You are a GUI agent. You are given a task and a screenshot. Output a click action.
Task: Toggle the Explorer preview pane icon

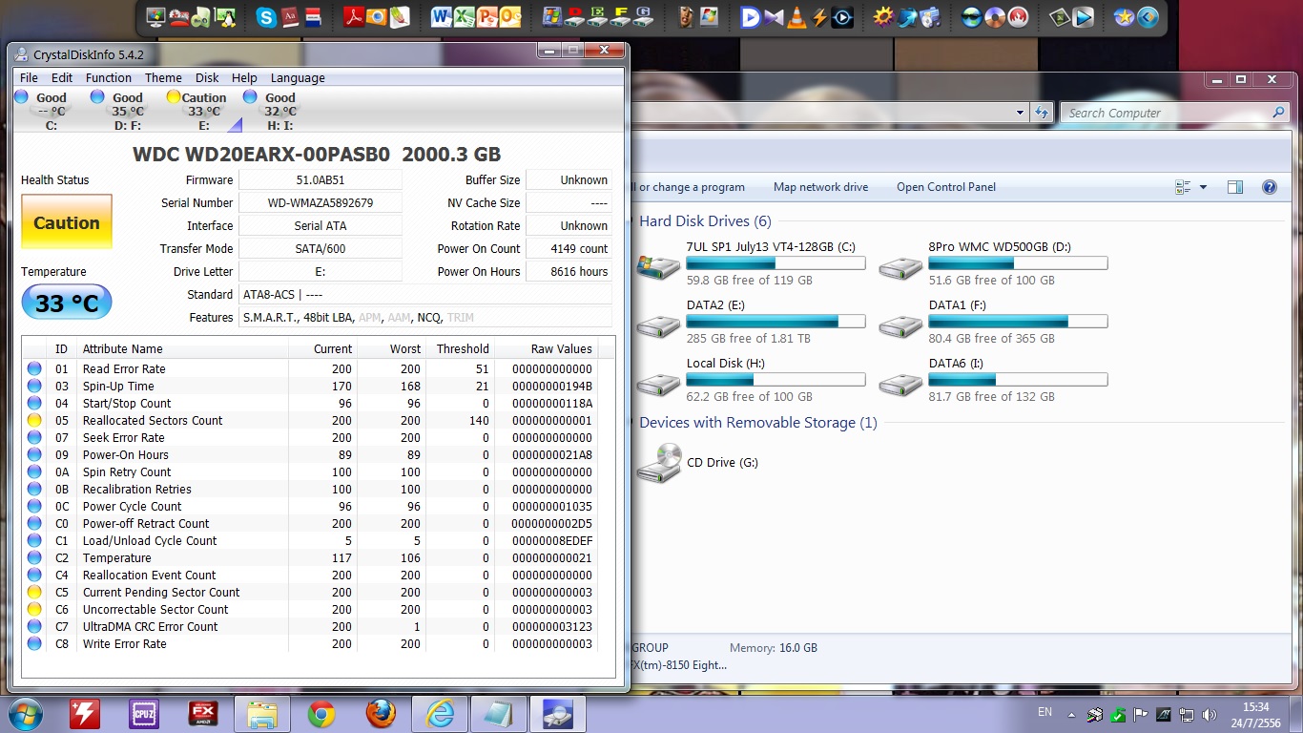[x=1235, y=187]
